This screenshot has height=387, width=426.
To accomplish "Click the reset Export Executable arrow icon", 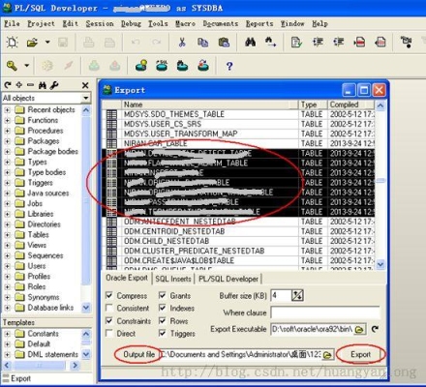I will click(375, 329).
